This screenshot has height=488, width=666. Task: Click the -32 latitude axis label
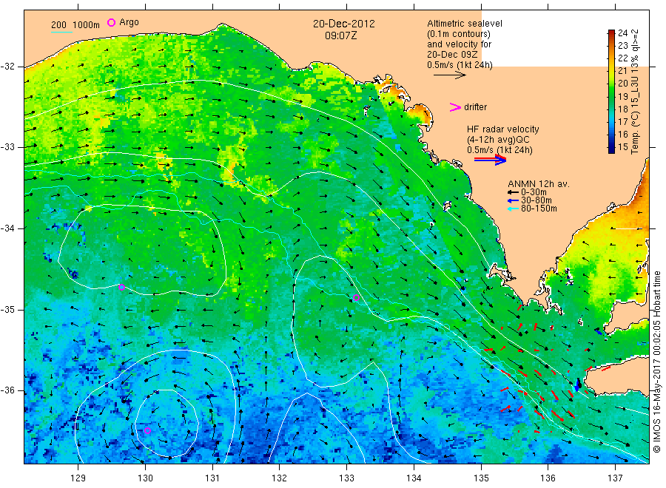click(8, 67)
